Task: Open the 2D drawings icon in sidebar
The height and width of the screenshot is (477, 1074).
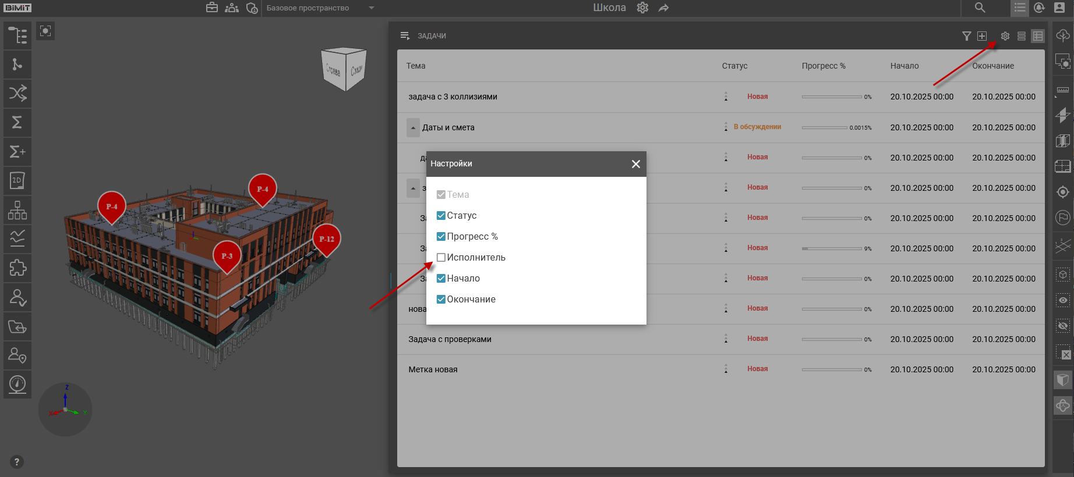Action: [x=17, y=181]
